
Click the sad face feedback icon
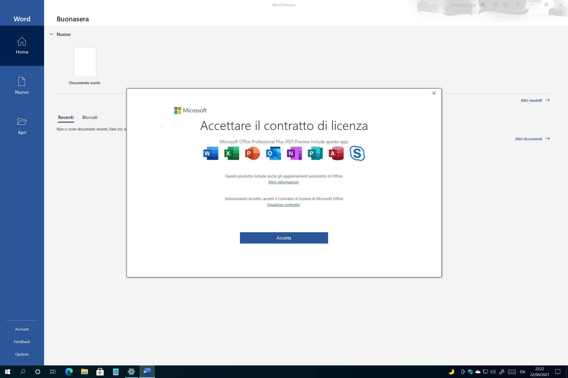(506, 5)
